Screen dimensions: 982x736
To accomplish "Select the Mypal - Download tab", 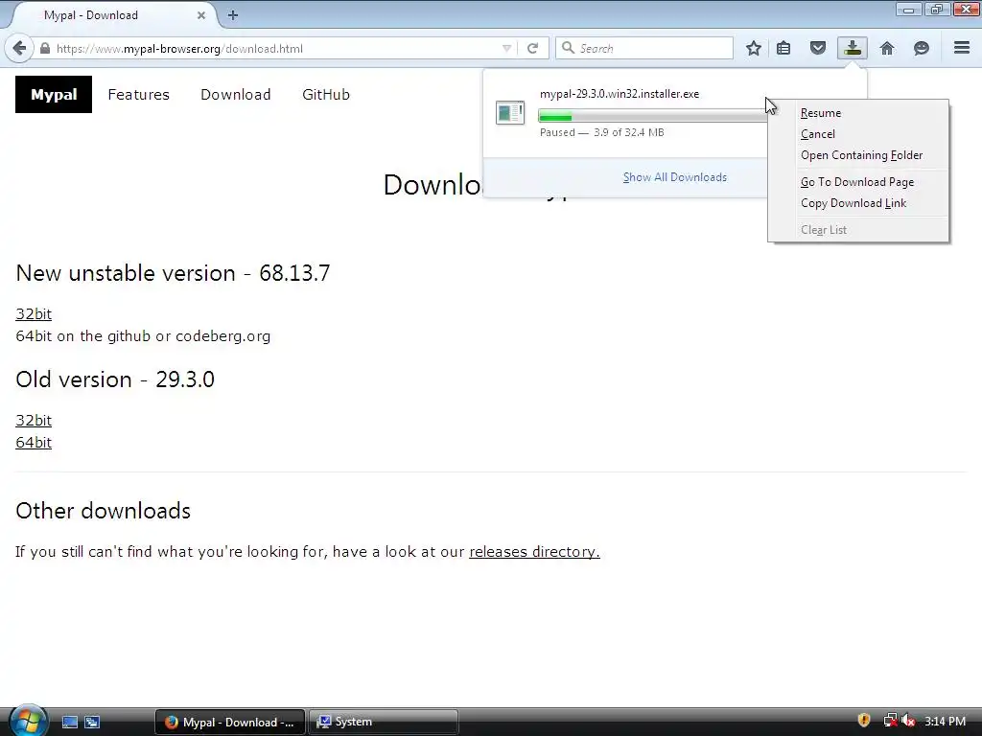I will pos(113,15).
